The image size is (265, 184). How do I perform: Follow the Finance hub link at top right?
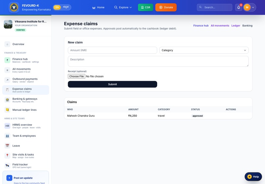pos(201,26)
